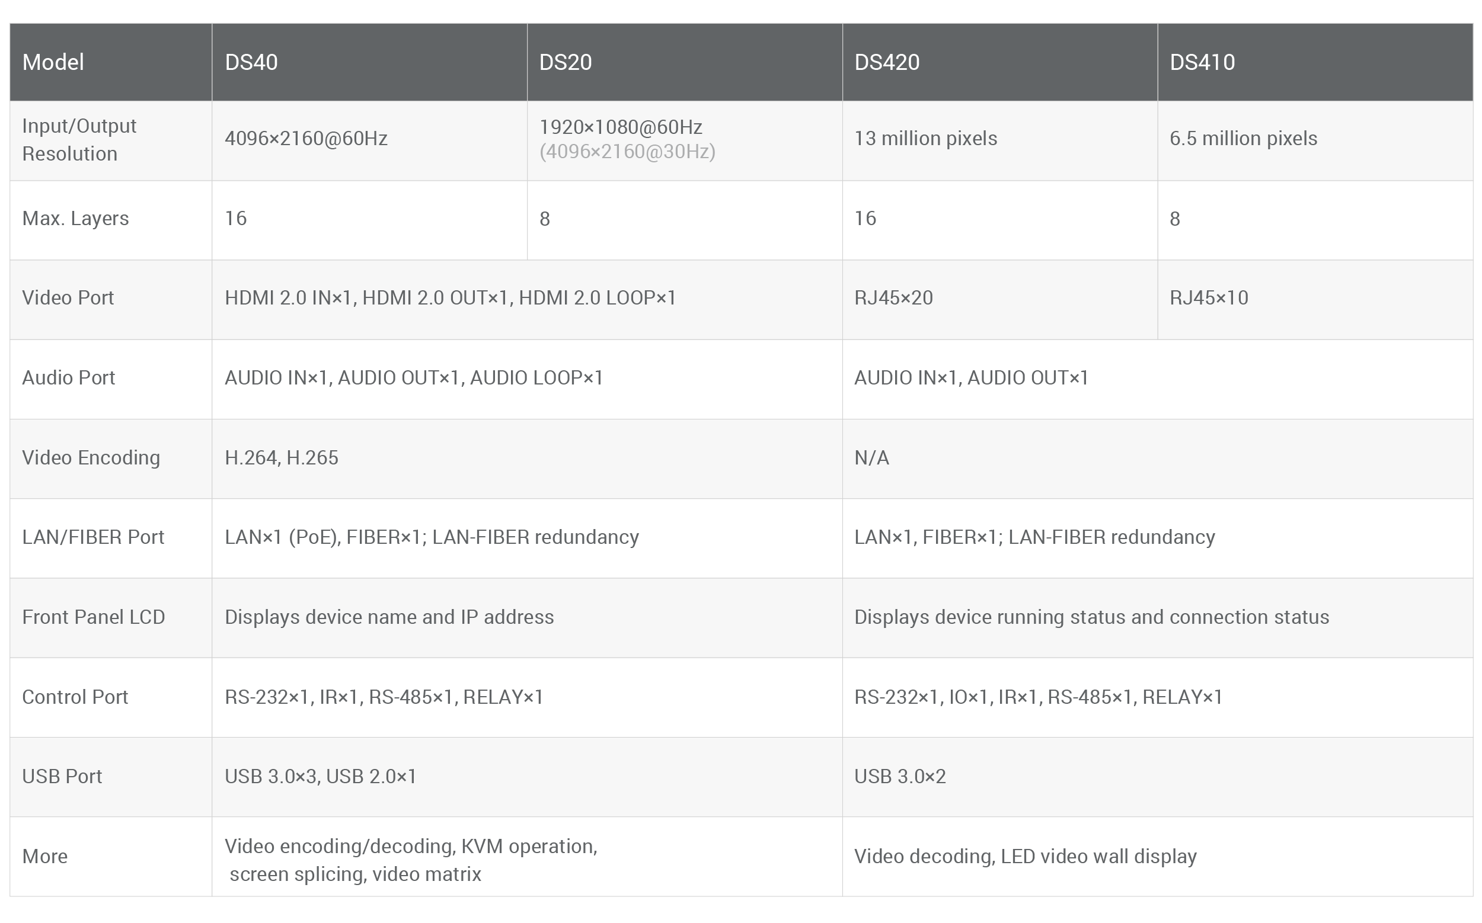Select the AUDIO LOOP×1 audio port cell
The image size is (1482, 923).
tap(414, 378)
